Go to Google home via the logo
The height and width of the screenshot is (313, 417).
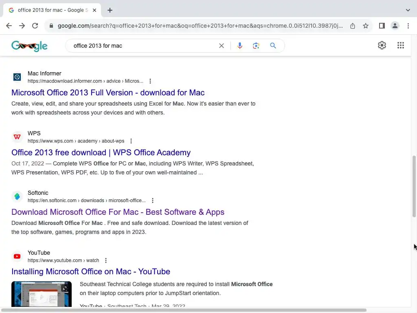29,46
